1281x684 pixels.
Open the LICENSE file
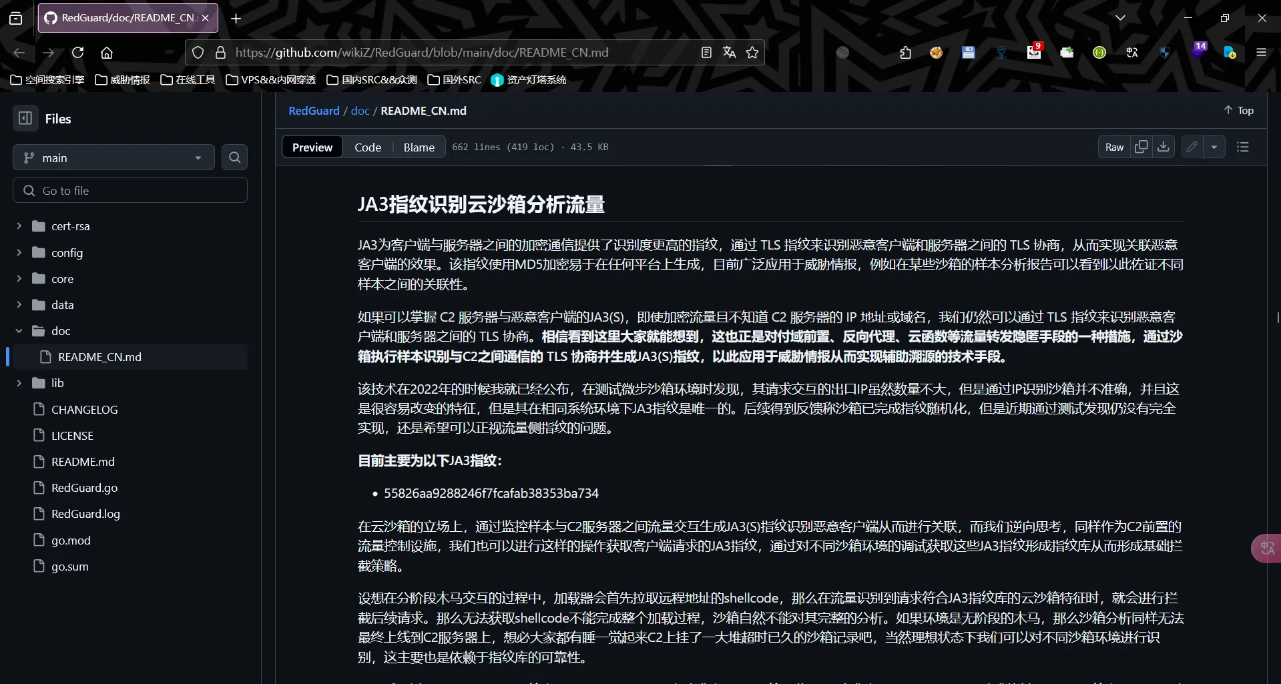tap(72, 436)
